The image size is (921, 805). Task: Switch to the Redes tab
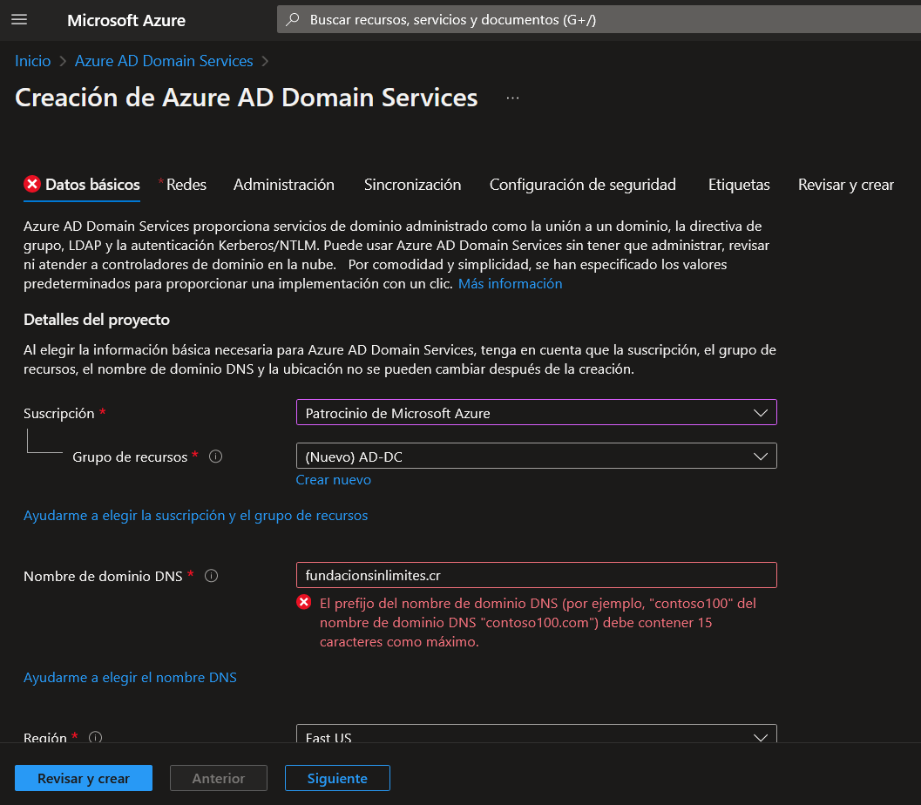pyautogui.click(x=186, y=185)
